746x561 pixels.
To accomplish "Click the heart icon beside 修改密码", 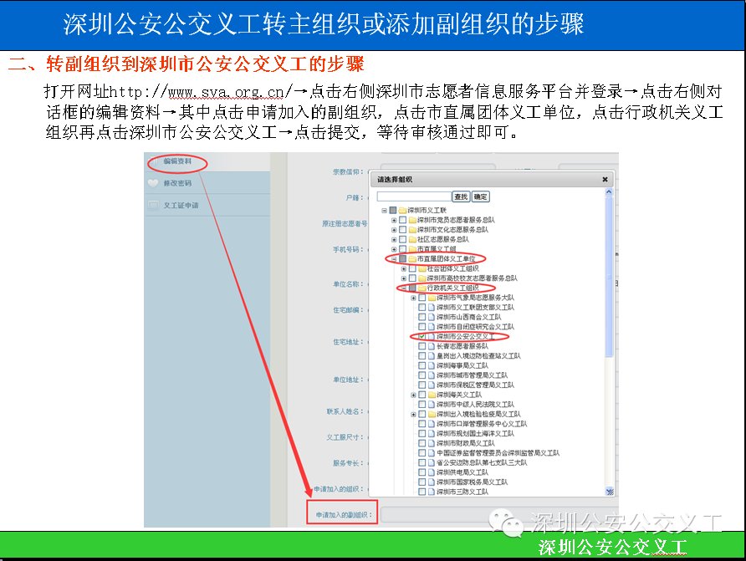I will tap(152, 183).
